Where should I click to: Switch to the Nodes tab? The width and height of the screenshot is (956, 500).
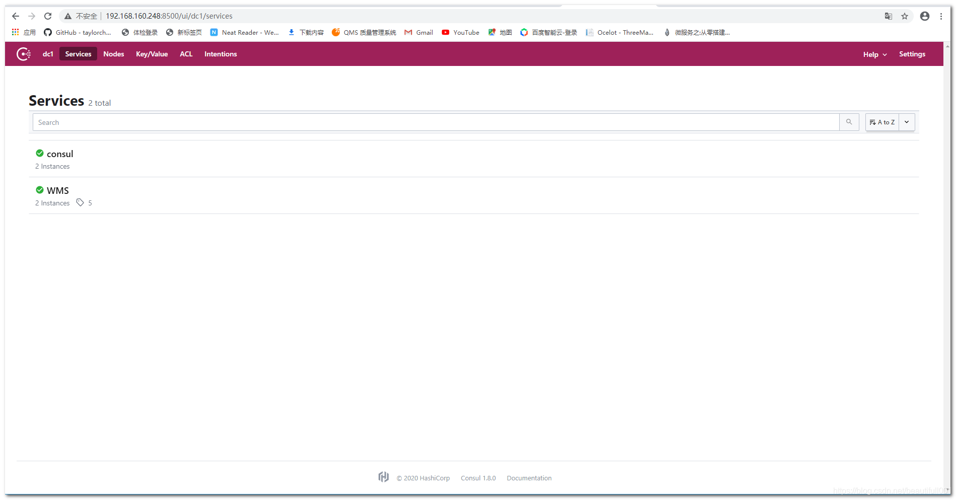pyautogui.click(x=114, y=54)
